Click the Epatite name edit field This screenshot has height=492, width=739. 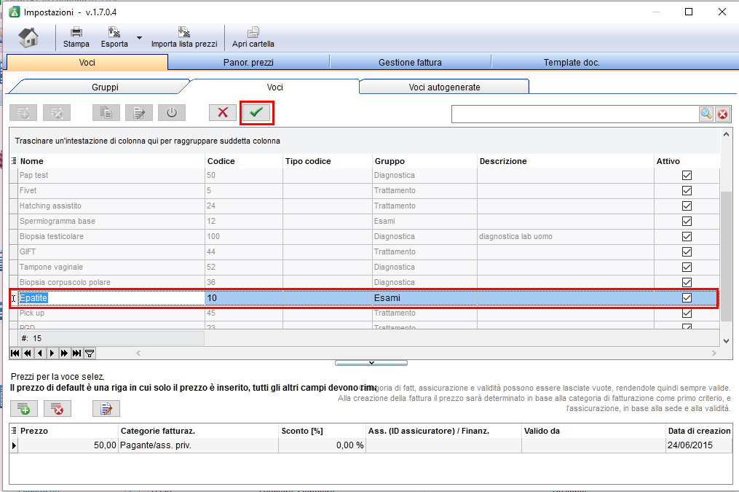[x=111, y=297]
